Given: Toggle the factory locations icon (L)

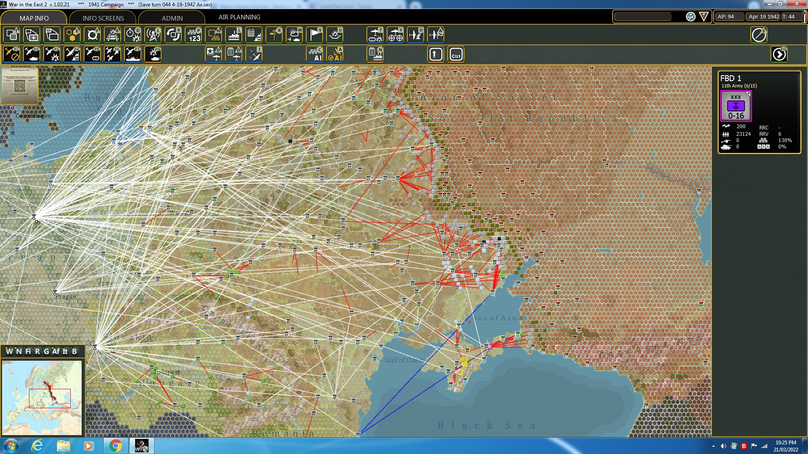Looking at the screenshot, I should pyautogui.click(x=234, y=35).
